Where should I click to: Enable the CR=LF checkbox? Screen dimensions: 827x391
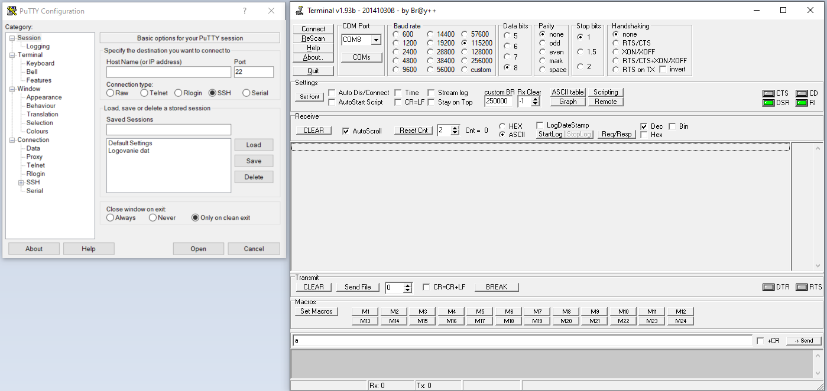pos(398,102)
